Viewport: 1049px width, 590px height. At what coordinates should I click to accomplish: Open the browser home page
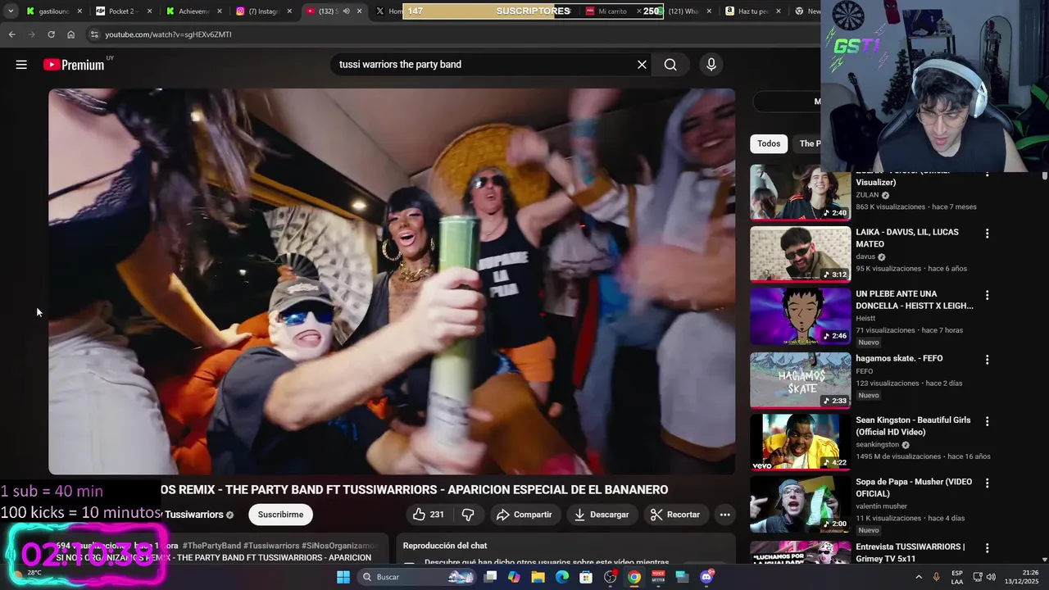click(70, 34)
